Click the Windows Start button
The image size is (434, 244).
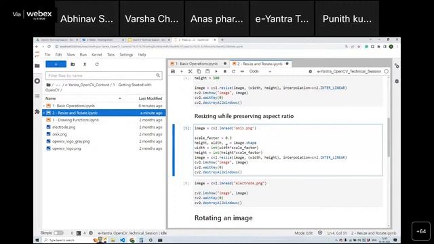pos(37,240)
